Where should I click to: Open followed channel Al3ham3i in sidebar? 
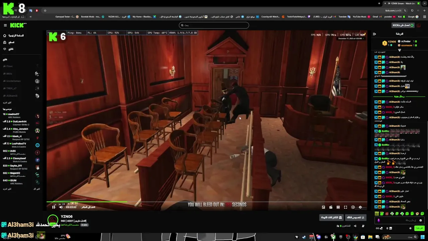(x=21, y=96)
